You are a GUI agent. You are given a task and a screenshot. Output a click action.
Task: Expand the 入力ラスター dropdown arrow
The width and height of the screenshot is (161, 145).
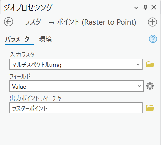pyautogui.click(x=138, y=64)
